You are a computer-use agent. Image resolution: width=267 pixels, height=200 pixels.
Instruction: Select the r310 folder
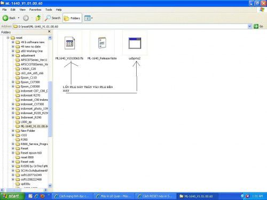click(23, 135)
